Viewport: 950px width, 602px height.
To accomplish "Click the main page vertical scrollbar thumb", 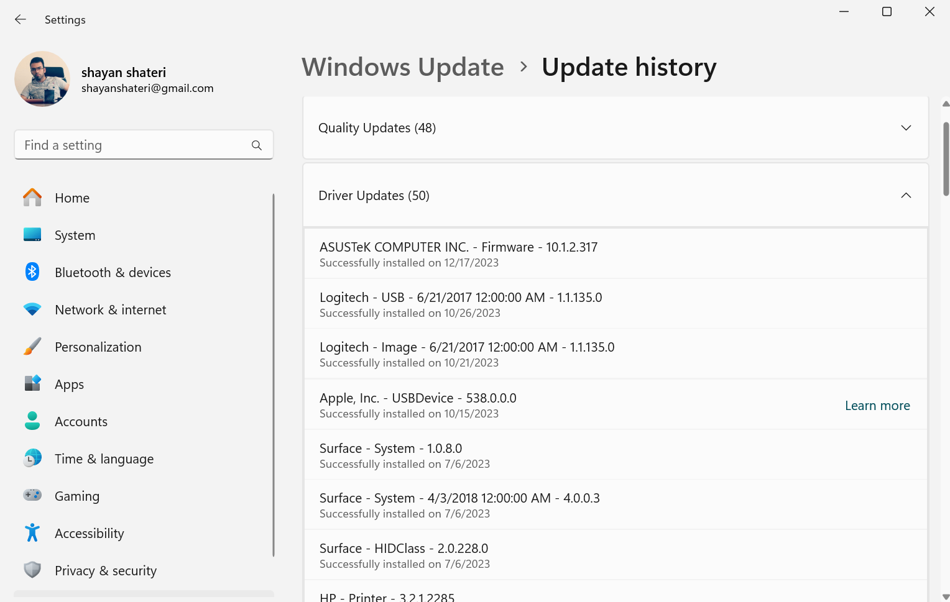I will tap(946, 159).
